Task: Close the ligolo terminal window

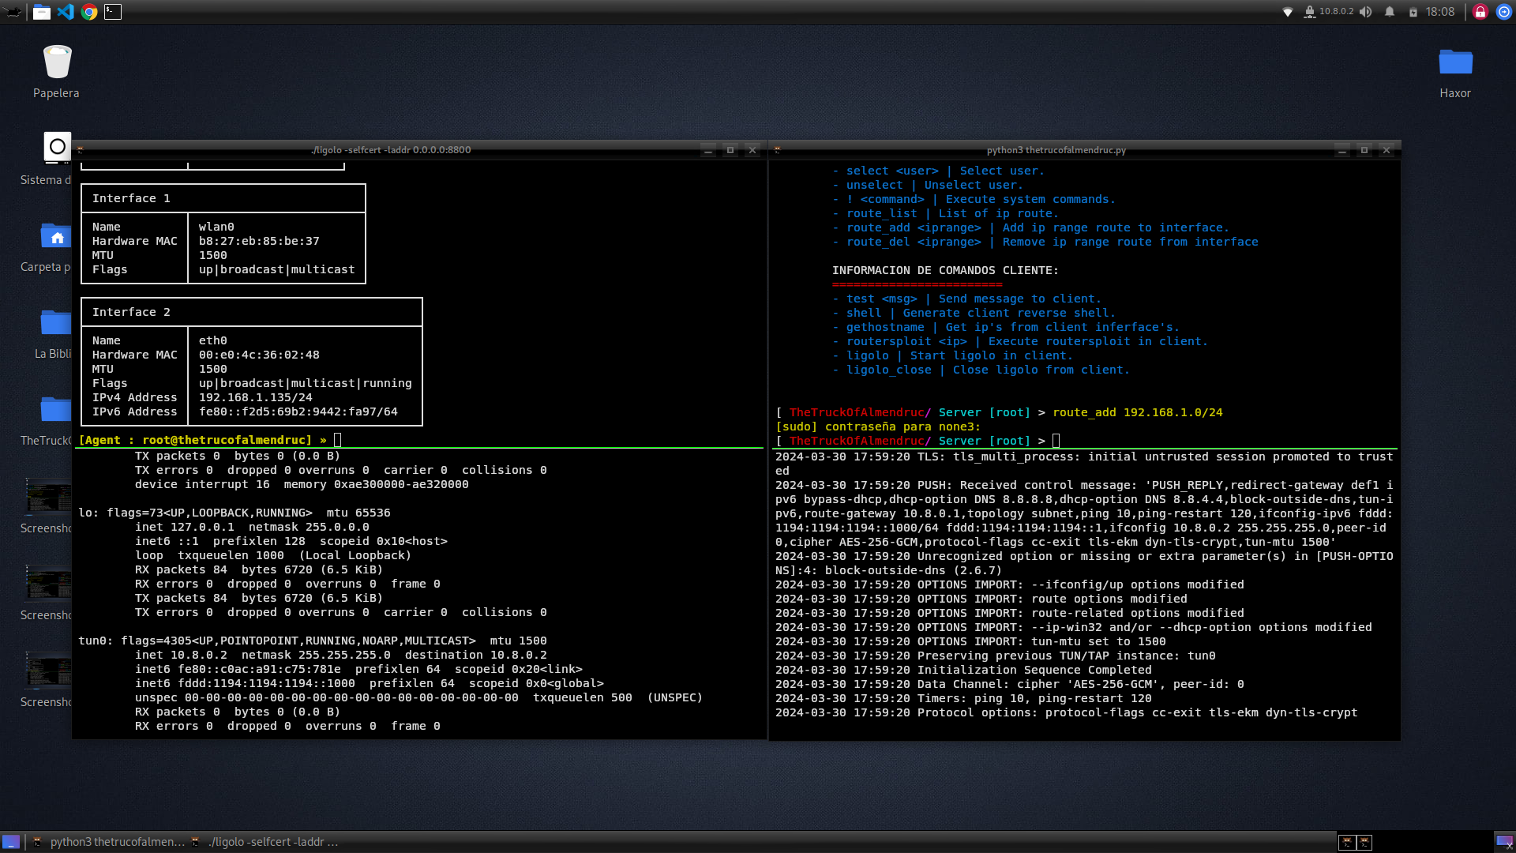Action: (x=752, y=150)
